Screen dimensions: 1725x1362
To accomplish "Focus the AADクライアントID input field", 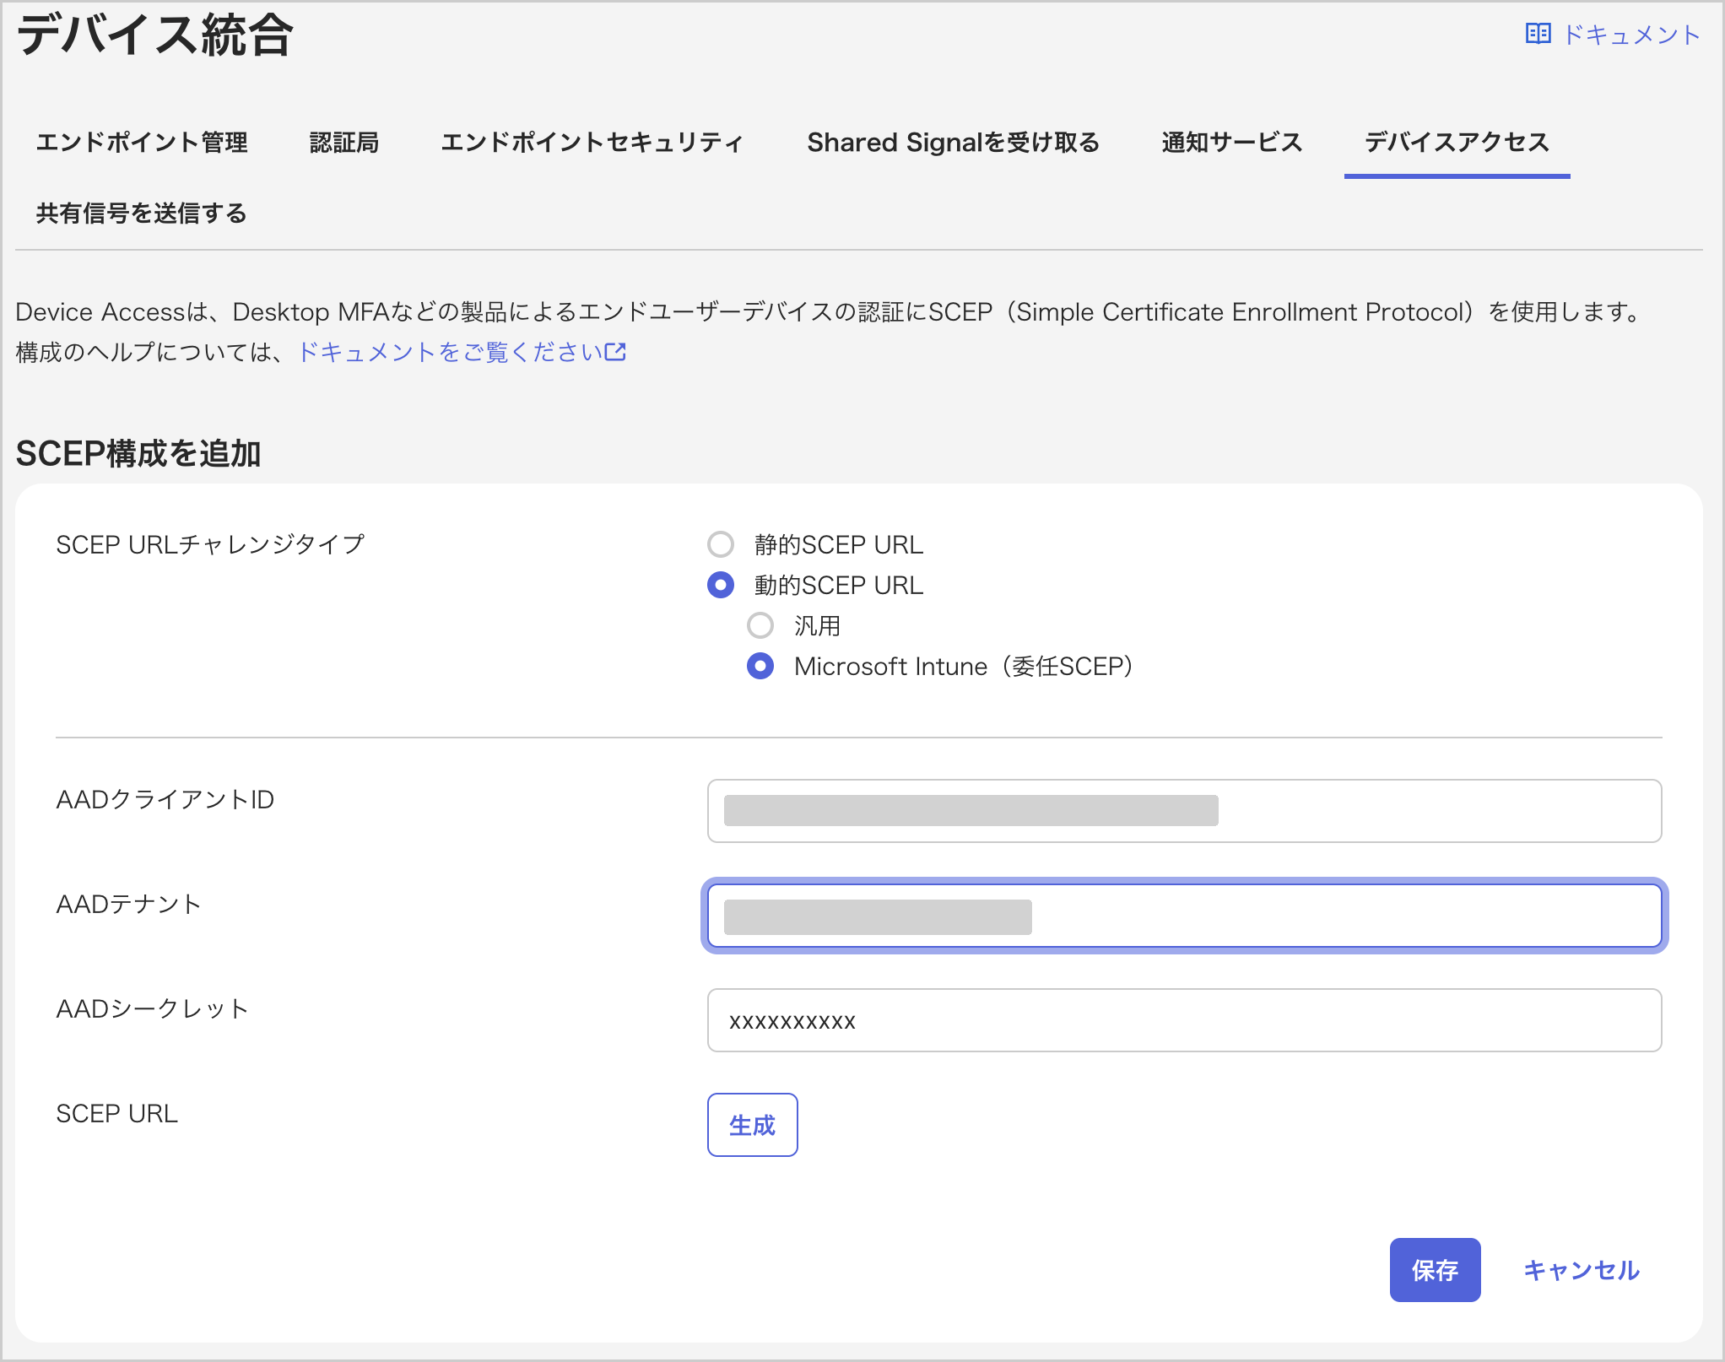I will pyautogui.click(x=1185, y=811).
